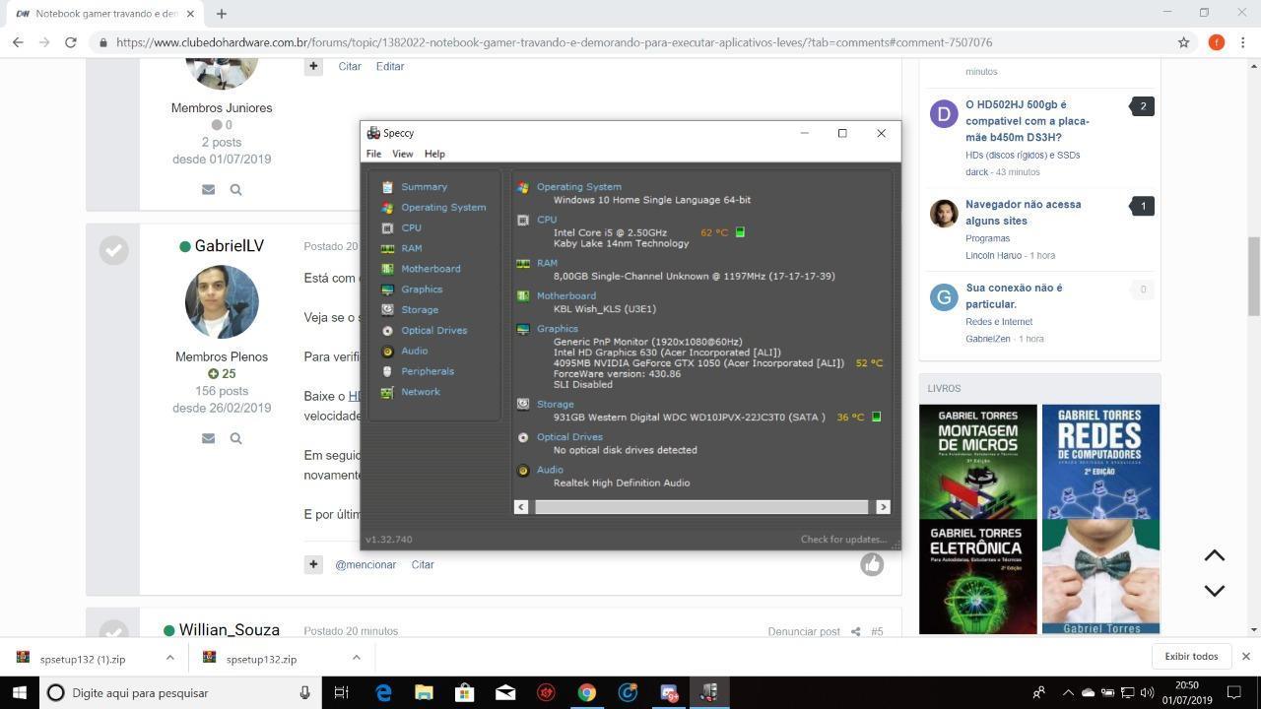The height and width of the screenshot is (709, 1261).
Task: Open Microsoft Edge from taskbar
Action: [383, 692]
